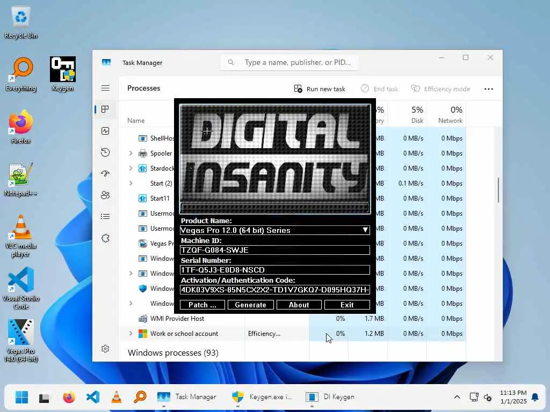Viewport: 550px width, 412px height.
Task: Click the Task Manager search field
Action: coord(290,62)
